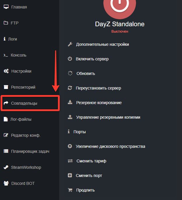
Task: Click the download icon for Резервное копирование
Action: tap(70, 103)
